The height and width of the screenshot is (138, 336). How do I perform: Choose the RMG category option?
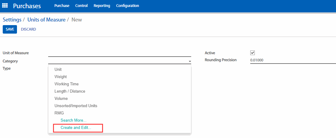[59, 113]
